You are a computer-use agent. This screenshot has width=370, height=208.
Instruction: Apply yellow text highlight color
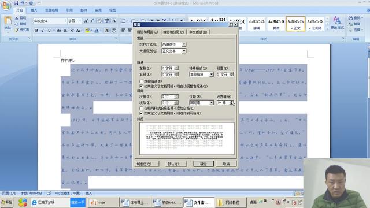87,31
